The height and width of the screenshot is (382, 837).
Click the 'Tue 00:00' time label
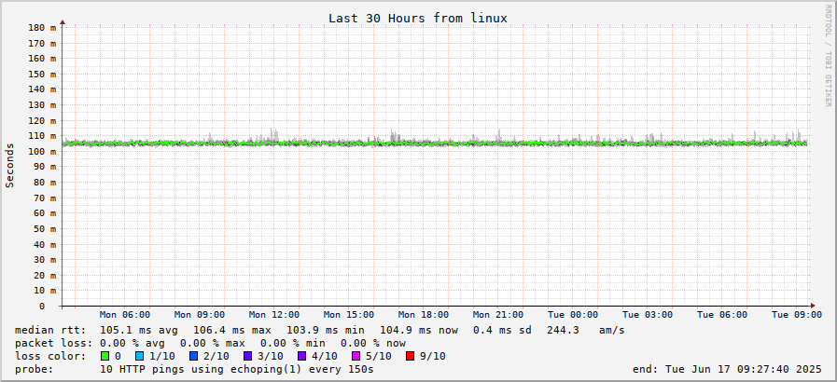tap(573, 315)
